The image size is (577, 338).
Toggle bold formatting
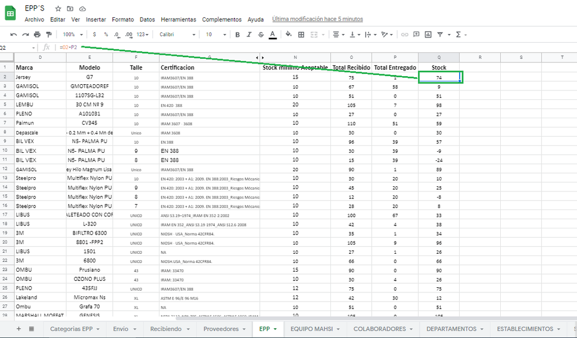pyautogui.click(x=237, y=35)
